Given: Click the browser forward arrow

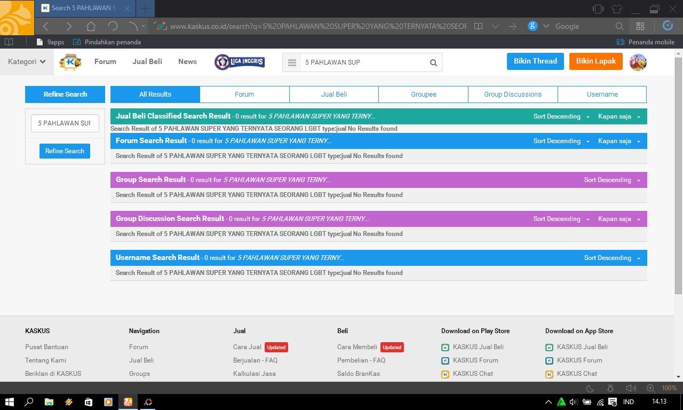Looking at the screenshot, I should [x=69, y=26].
